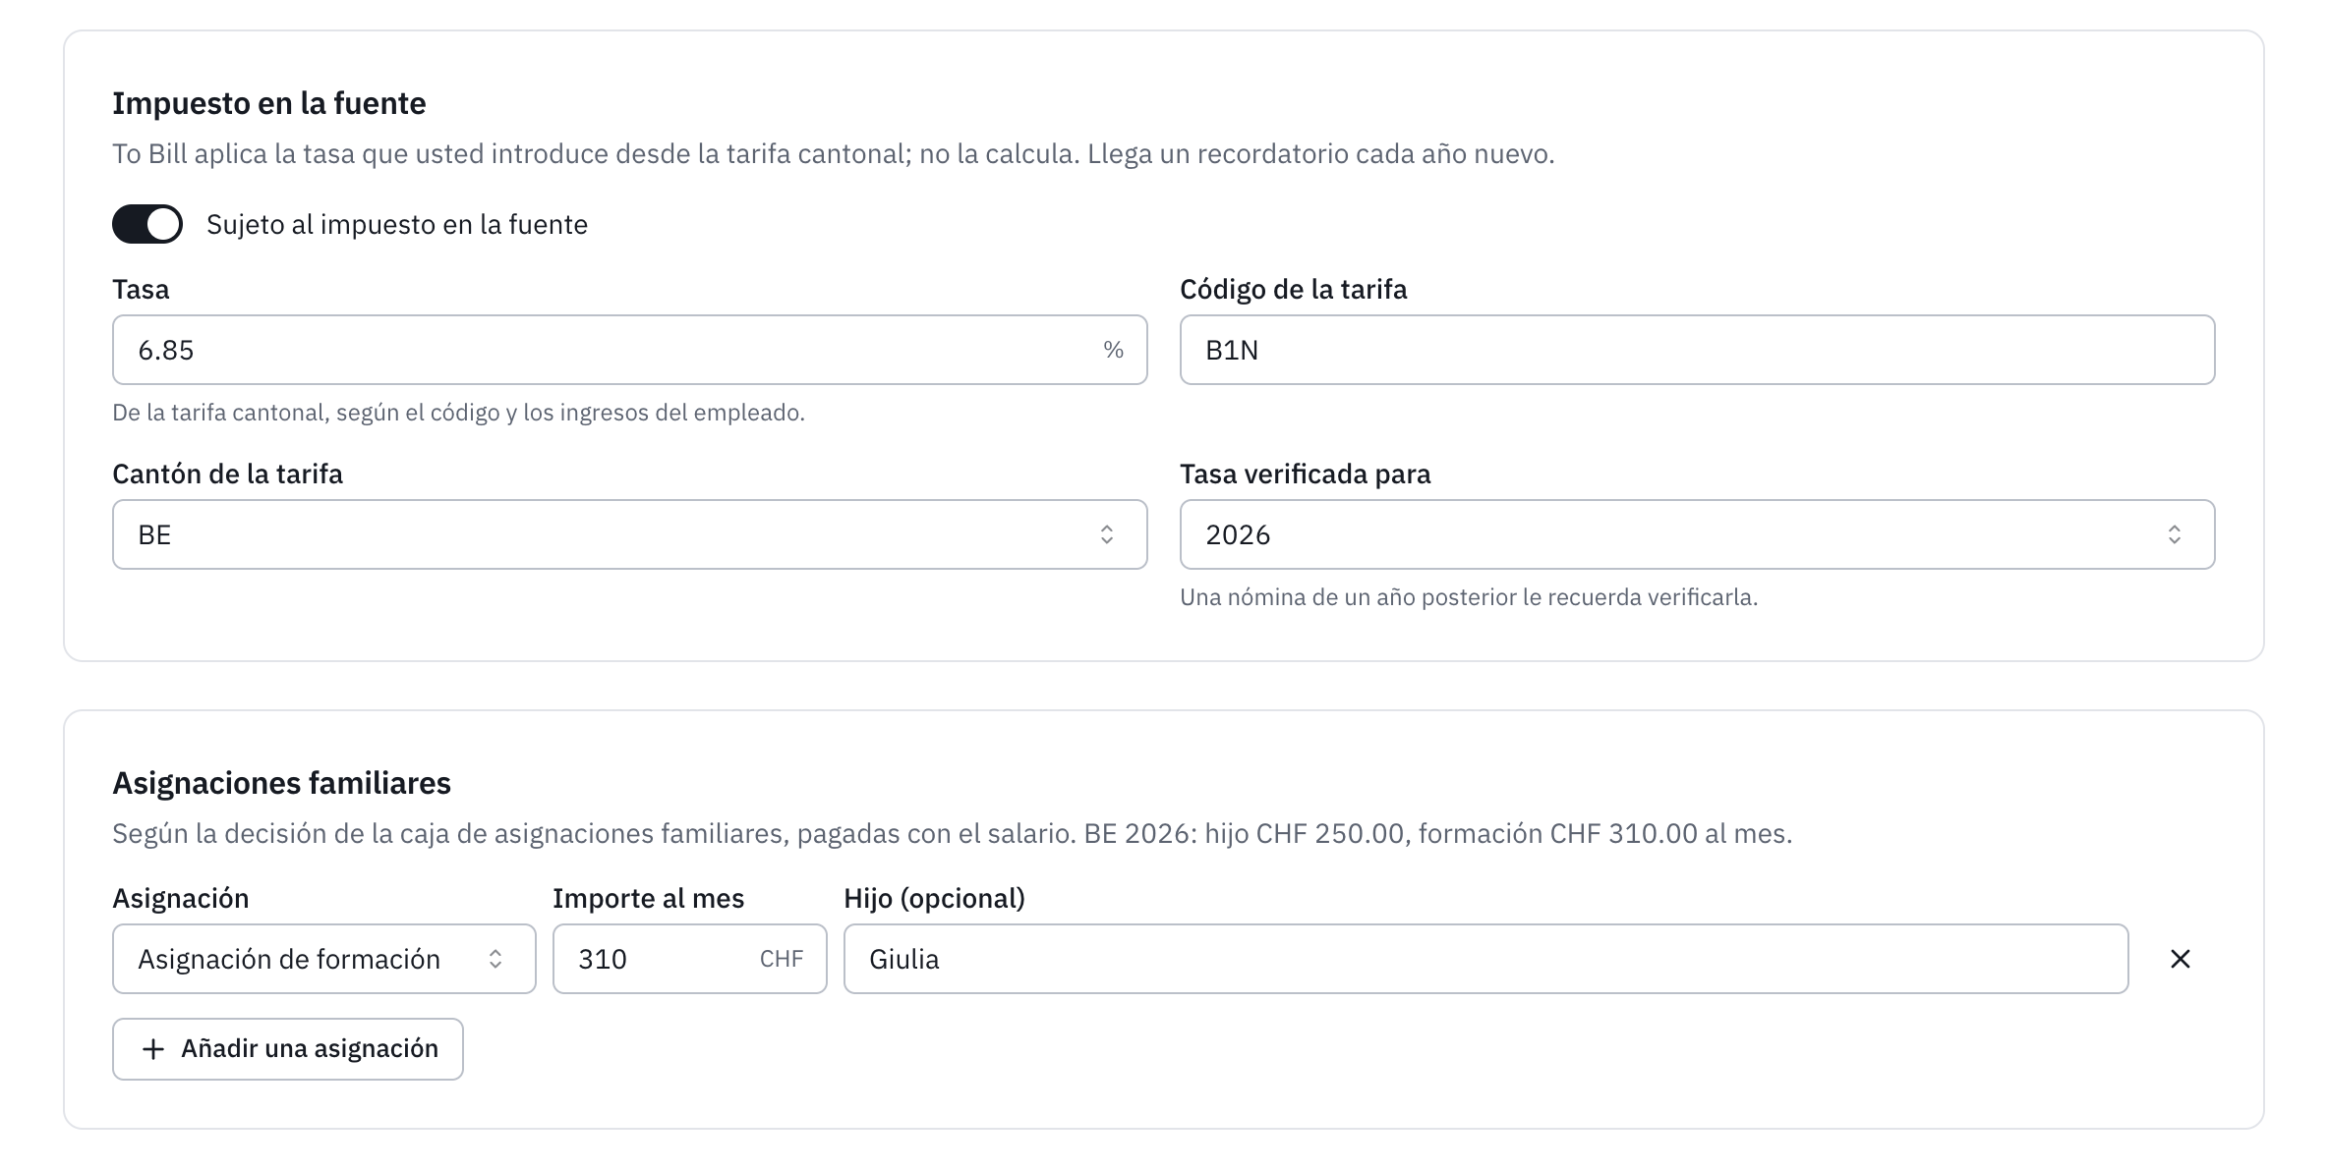Click the To Bill tax description text
2328x1171 pixels.
[833, 153]
